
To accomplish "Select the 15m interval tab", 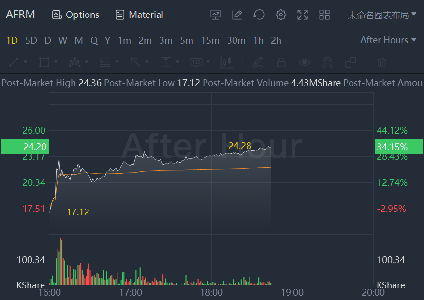I will click(x=210, y=40).
